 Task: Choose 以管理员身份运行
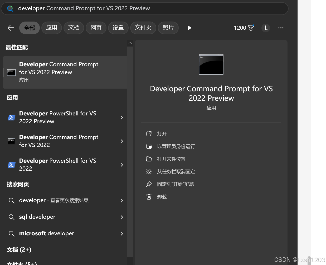pos(176,146)
